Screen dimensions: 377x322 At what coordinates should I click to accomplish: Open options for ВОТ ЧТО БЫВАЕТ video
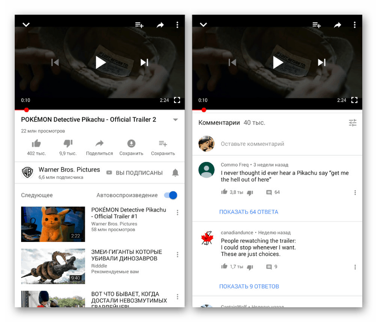pyautogui.click(x=177, y=297)
